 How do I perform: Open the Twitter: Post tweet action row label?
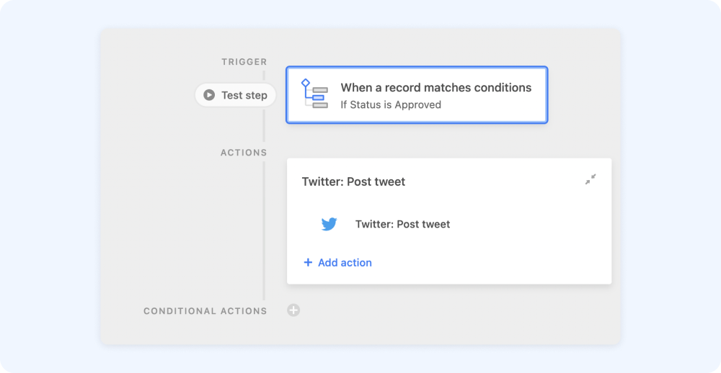tap(402, 224)
